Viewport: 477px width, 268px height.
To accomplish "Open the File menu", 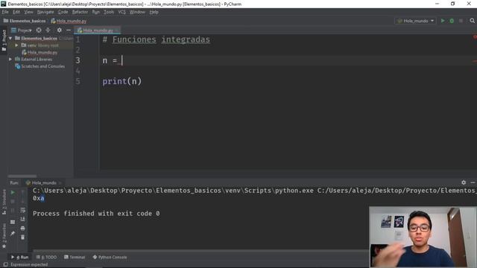I will 5,12.
